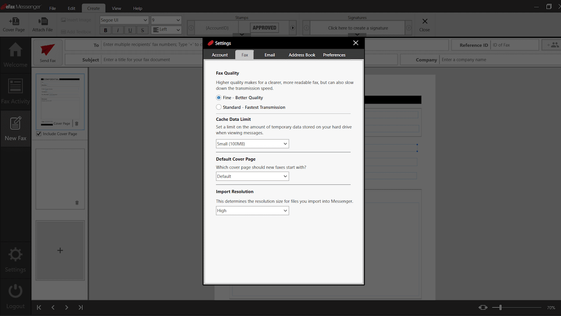Switch to the Email settings tab
Image resolution: width=561 pixels, height=316 pixels.
(x=270, y=55)
